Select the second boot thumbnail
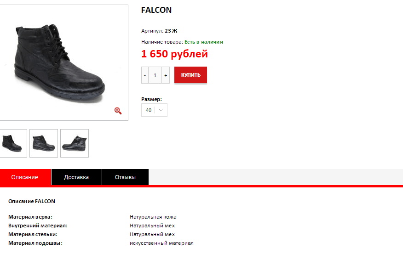 tap(44, 143)
